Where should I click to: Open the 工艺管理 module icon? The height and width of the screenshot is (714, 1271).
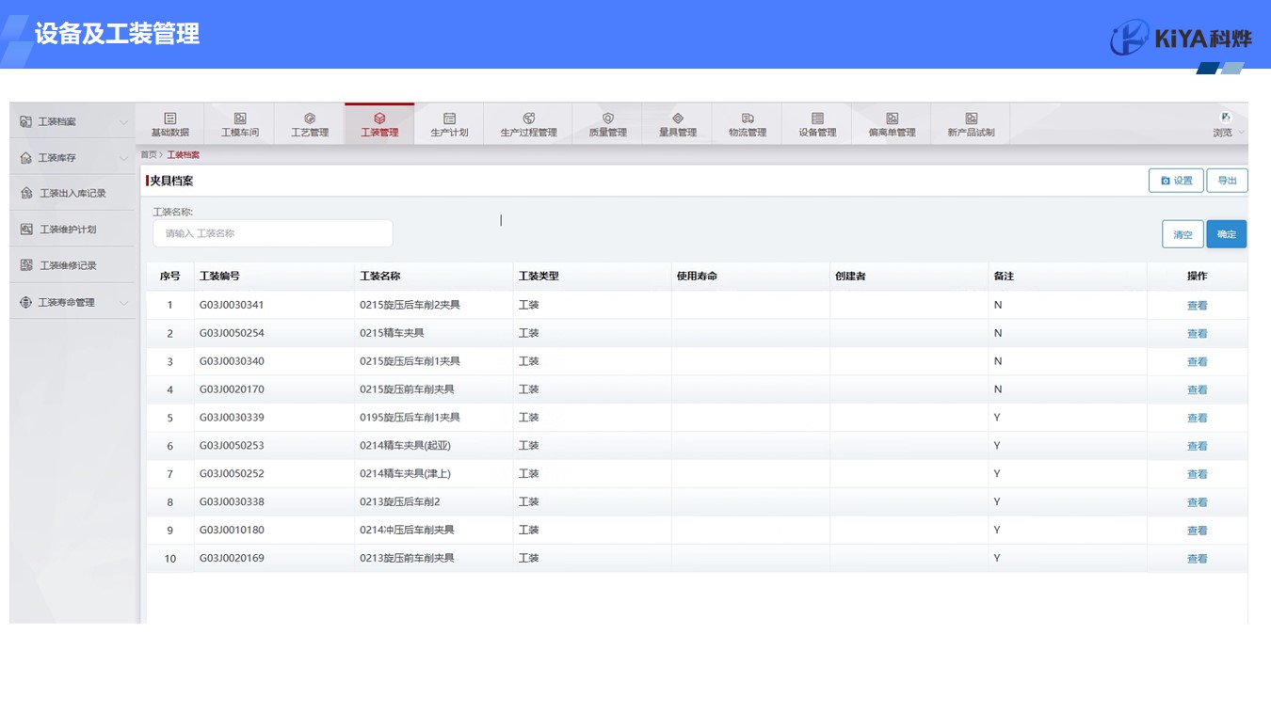(310, 119)
